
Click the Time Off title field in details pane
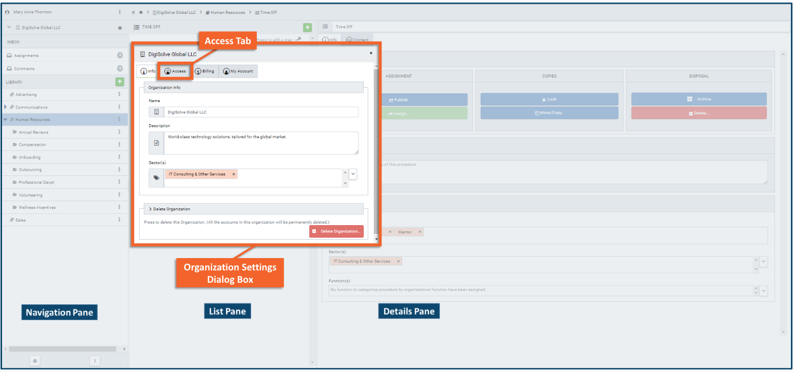click(560, 27)
